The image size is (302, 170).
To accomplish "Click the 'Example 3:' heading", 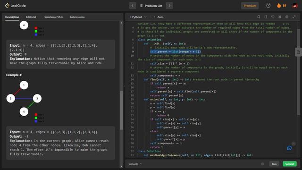I will click(14, 75).
